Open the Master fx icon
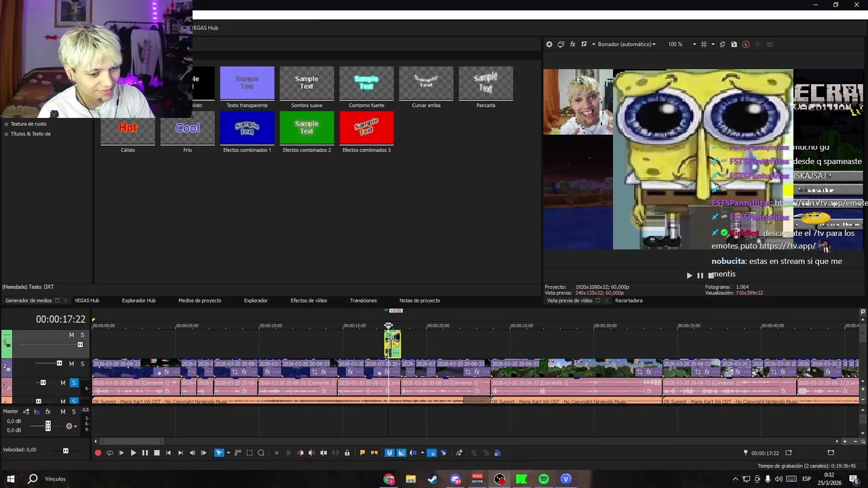 47,411
